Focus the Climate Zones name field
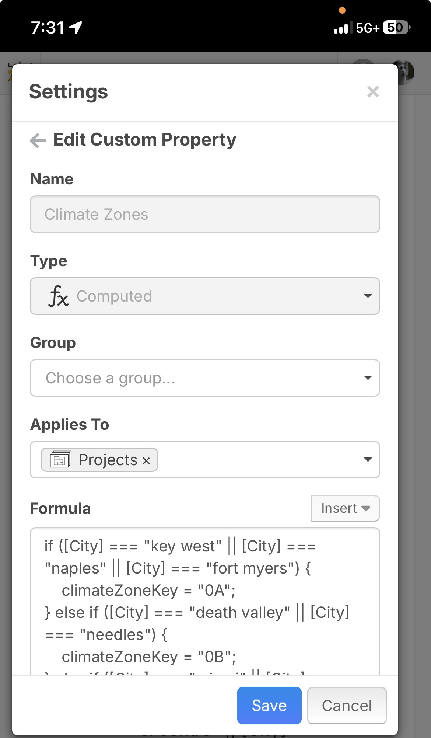Viewport: 431px width, 738px height. 205,214
